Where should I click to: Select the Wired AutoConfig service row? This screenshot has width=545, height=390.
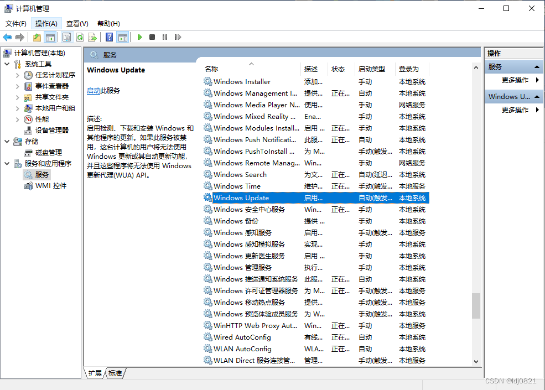coord(316,337)
